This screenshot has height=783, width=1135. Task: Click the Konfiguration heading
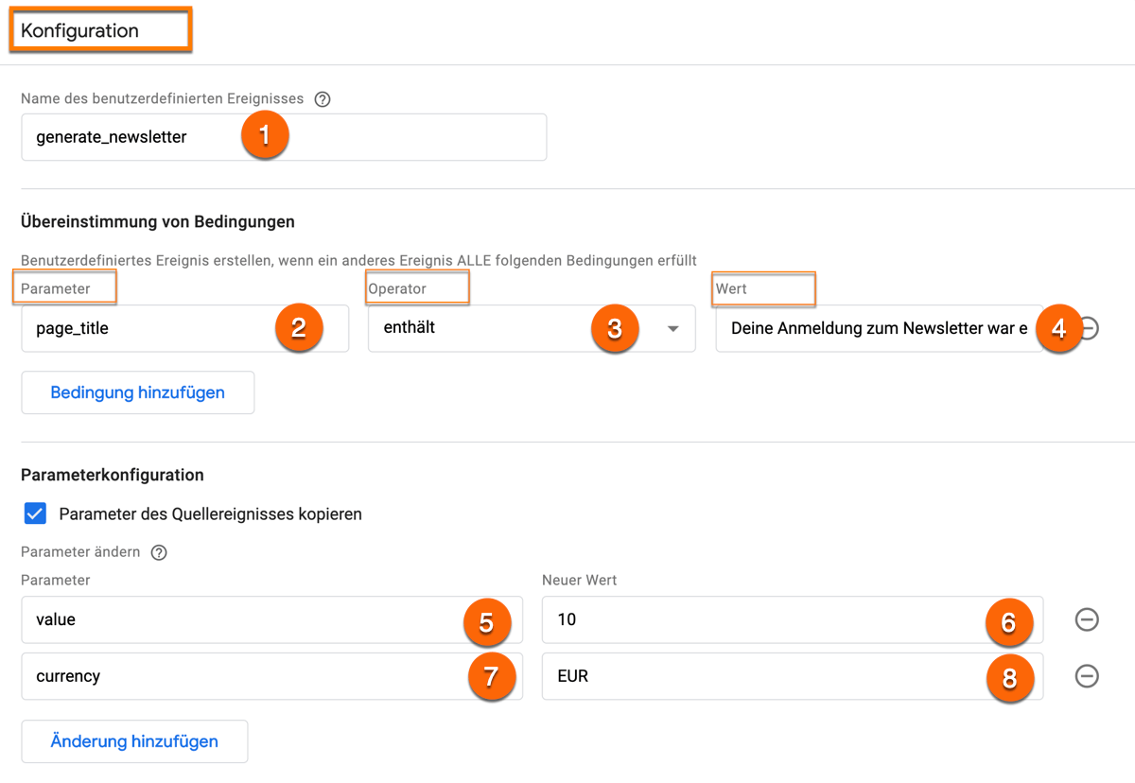100,29
